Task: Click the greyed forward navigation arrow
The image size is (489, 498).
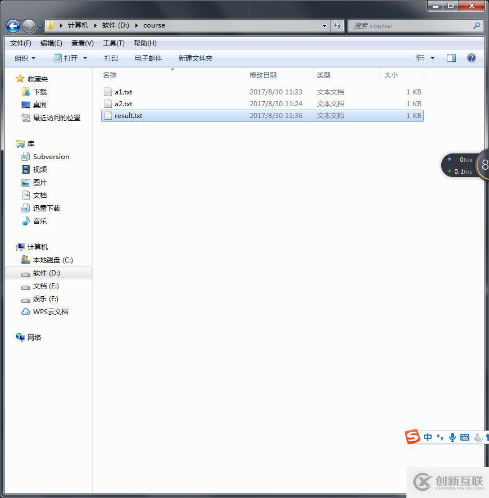Action: pos(29,26)
